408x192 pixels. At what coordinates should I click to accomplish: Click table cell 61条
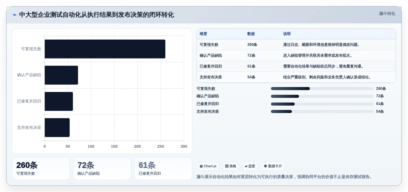tap(251, 66)
